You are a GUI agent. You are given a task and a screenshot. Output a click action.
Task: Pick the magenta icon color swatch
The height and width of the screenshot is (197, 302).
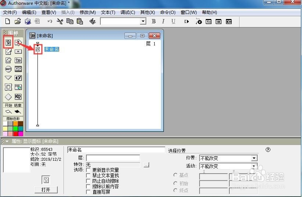coord(21,133)
